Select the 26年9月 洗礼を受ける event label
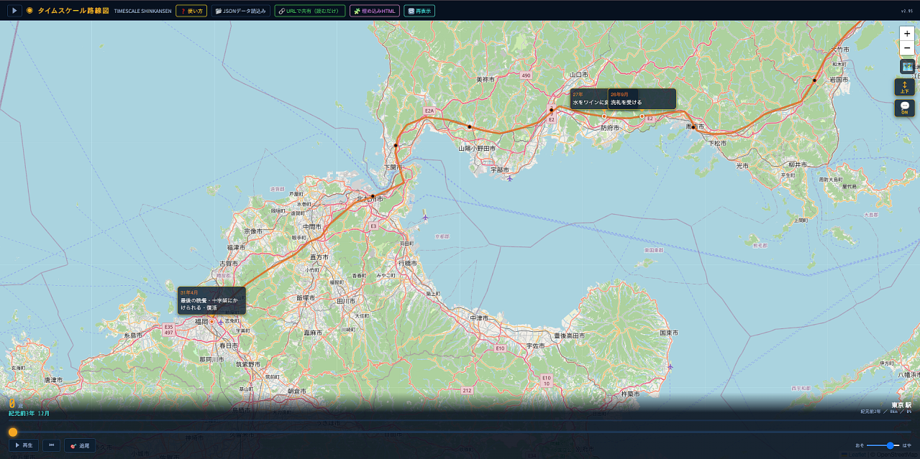 point(642,98)
